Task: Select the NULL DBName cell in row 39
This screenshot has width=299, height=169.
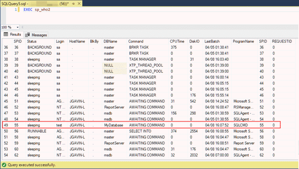Action: point(114,65)
